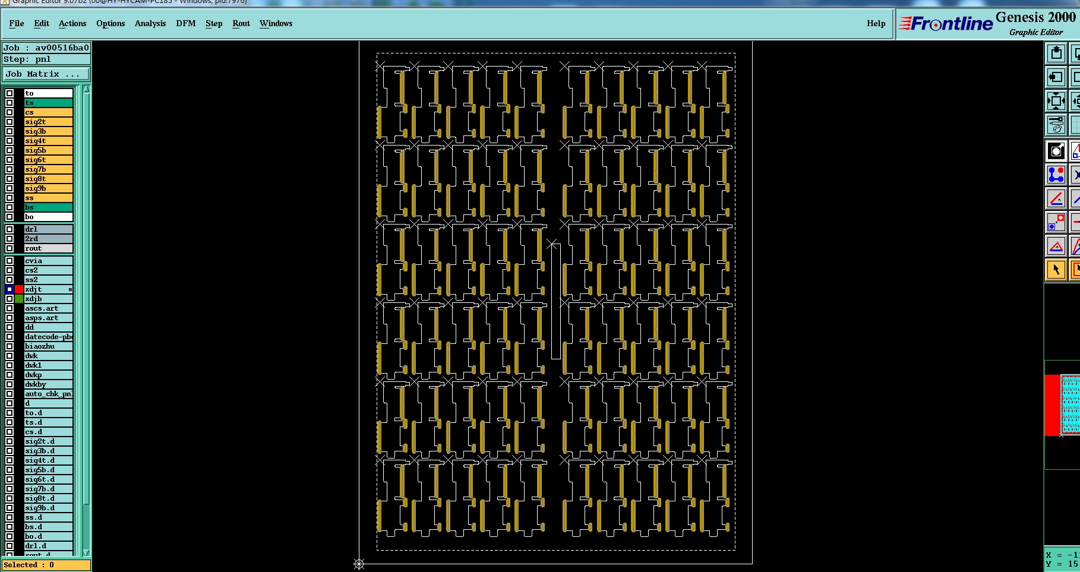This screenshot has height=572, width=1080.
Task: Toggle the checkbox for the rout layer
Action: pyautogui.click(x=10, y=248)
